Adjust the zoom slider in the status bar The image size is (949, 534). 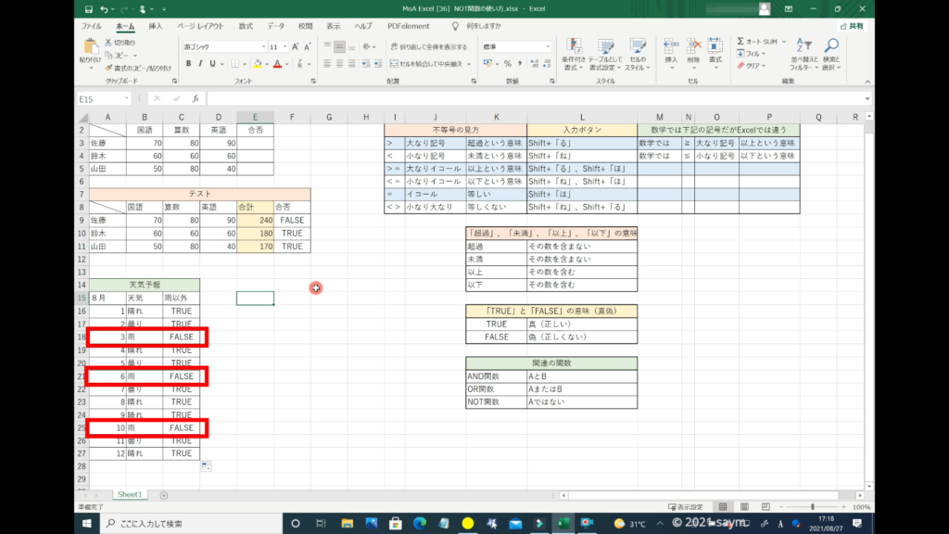813,507
